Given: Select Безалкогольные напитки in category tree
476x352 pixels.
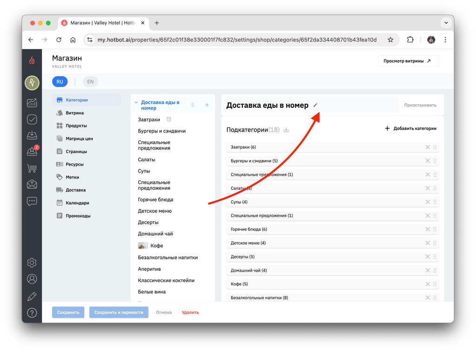Looking at the screenshot, I should [168, 258].
